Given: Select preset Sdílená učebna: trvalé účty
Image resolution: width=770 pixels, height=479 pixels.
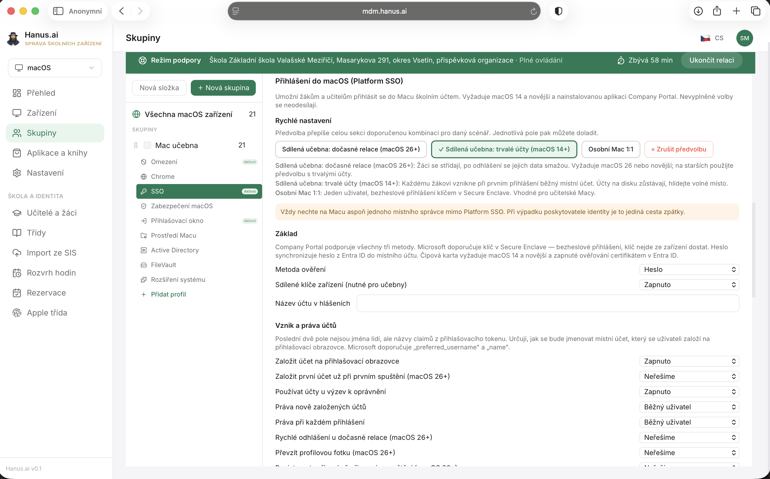Looking at the screenshot, I should 504,149.
